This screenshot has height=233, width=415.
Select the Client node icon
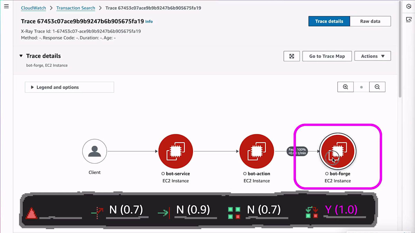click(x=94, y=151)
